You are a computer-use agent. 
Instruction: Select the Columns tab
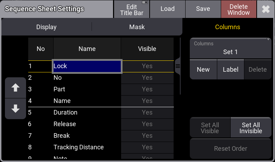pos(227,27)
